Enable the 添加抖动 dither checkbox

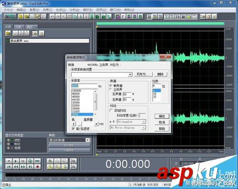[x=111, y=110]
